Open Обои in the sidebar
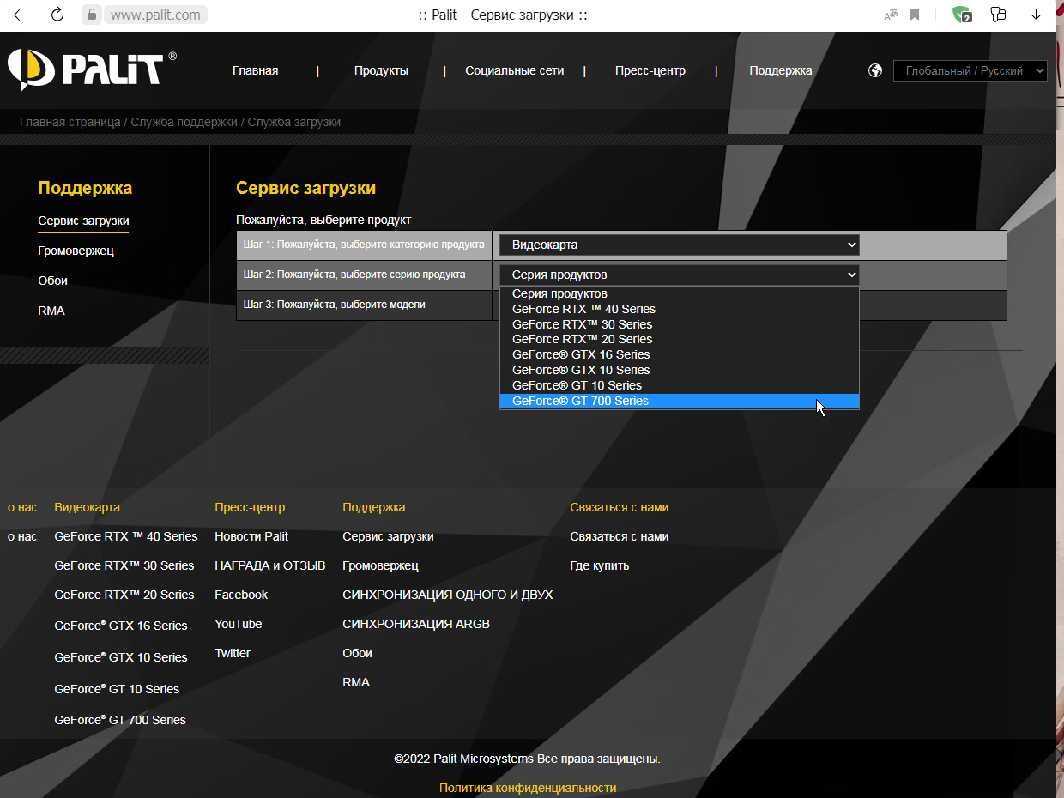This screenshot has width=1064, height=798. (x=52, y=281)
